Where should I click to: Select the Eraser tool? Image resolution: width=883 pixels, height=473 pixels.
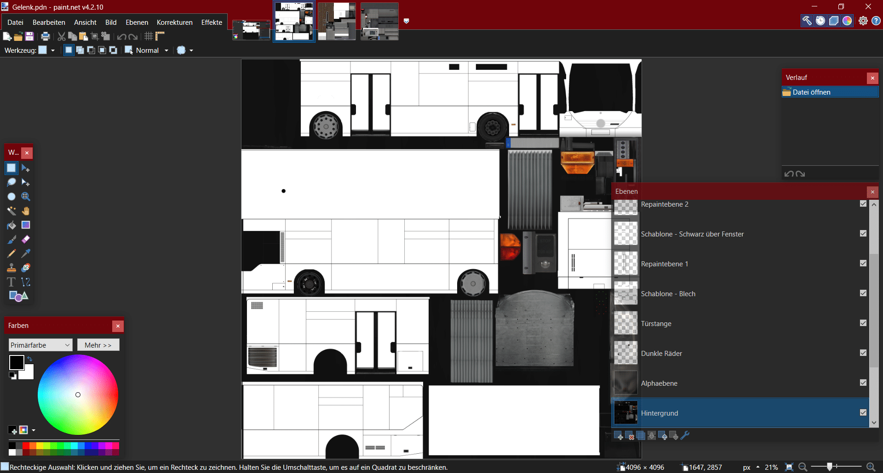pos(26,239)
